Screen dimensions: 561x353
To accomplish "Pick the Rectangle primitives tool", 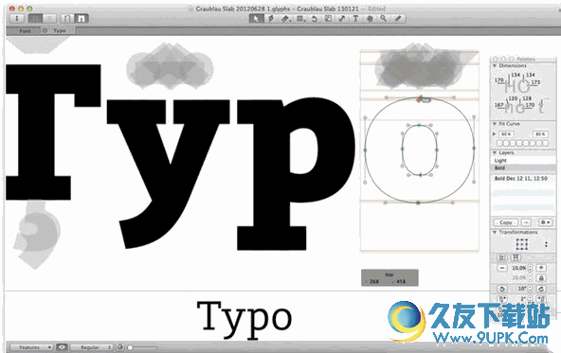I will click(x=300, y=19).
